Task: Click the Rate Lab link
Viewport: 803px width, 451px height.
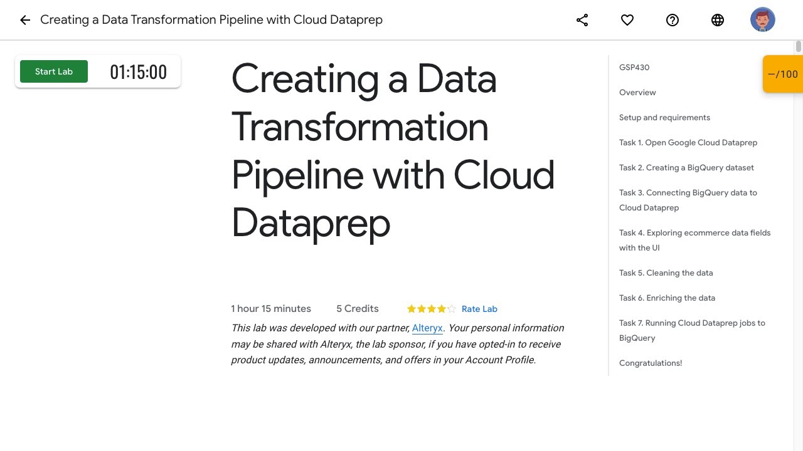Action: coord(479,309)
